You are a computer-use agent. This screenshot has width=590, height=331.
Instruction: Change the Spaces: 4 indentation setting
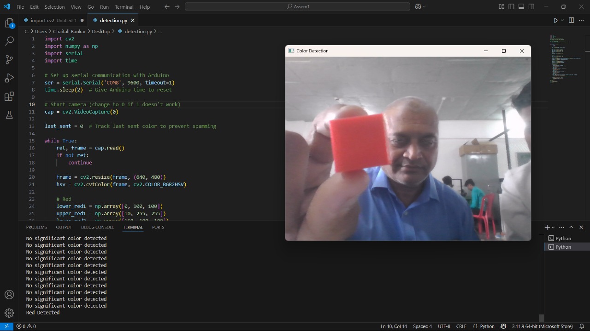pyautogui.click(x=423, y=326)
